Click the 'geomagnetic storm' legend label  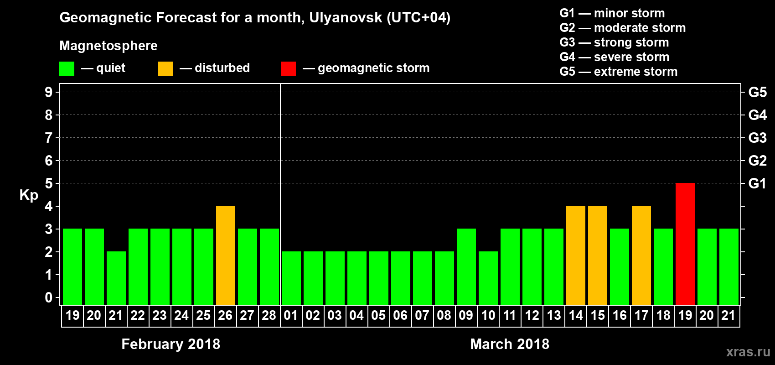click(374, 68)
